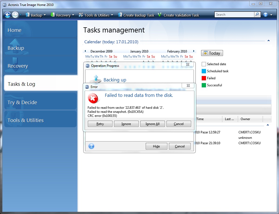Close the Error dialog
Screen dimensions: 279x214
click(188, 85)
